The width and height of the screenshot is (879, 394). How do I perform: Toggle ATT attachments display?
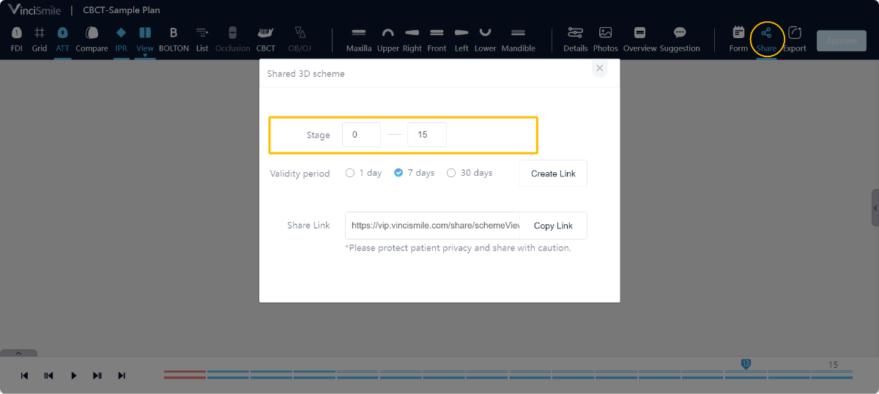click(x=62, y=34)
